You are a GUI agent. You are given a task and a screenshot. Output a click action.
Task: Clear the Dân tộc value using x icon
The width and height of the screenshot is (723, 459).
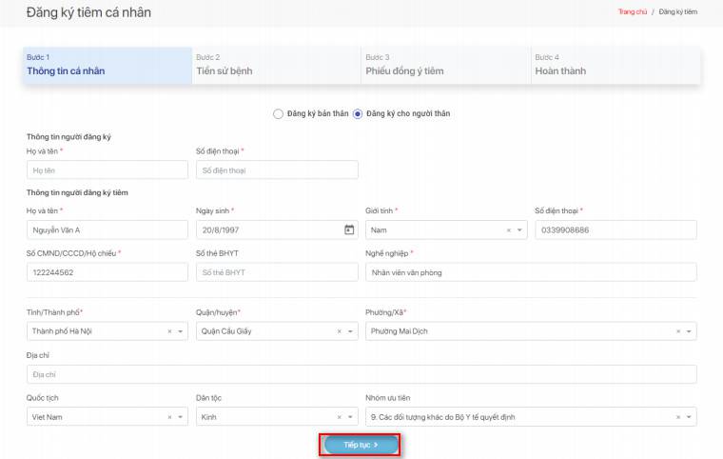point(339,417)
